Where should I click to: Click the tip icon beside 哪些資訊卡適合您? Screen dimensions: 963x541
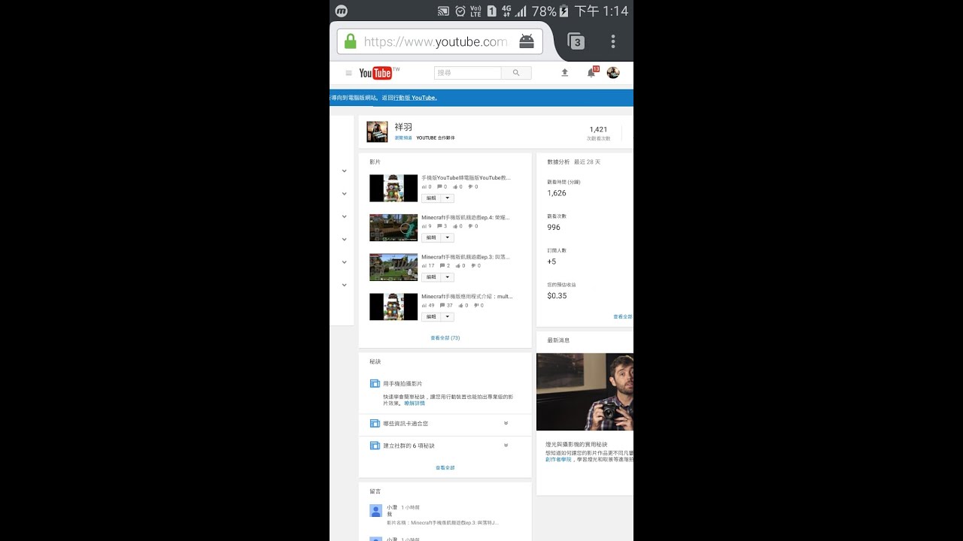pyautogui.click(x=375, y=423)
